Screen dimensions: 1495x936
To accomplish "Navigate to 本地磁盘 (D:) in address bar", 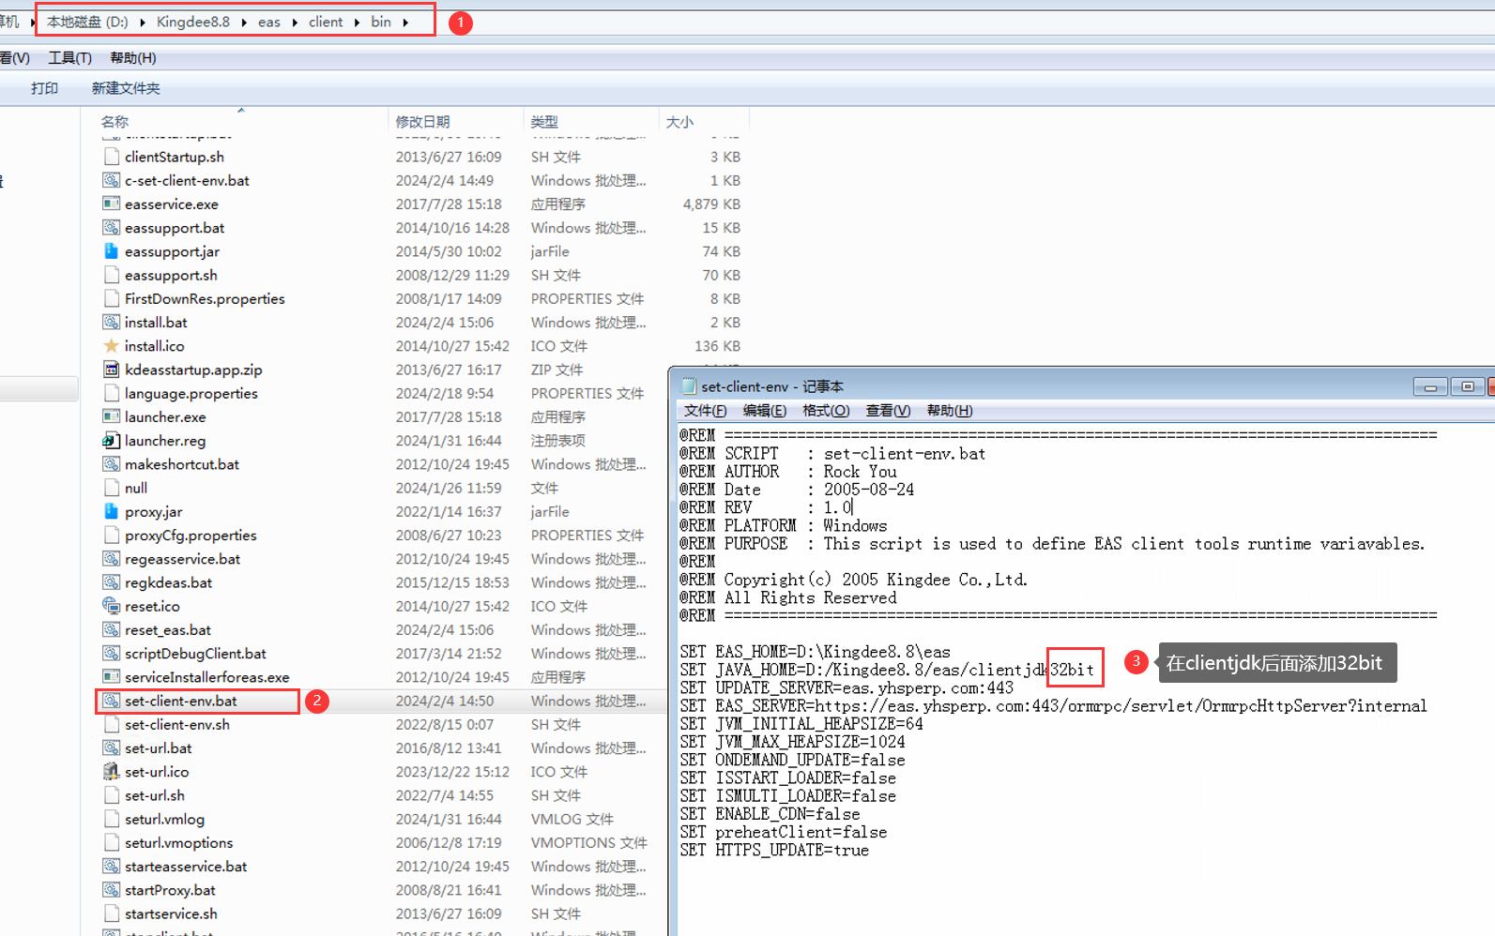I will click(x=87, y=22).
